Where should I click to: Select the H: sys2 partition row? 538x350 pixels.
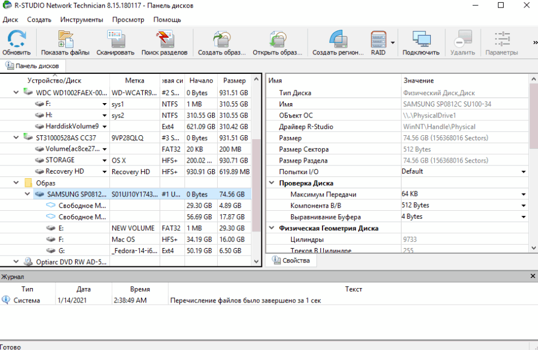coord(125,115)
